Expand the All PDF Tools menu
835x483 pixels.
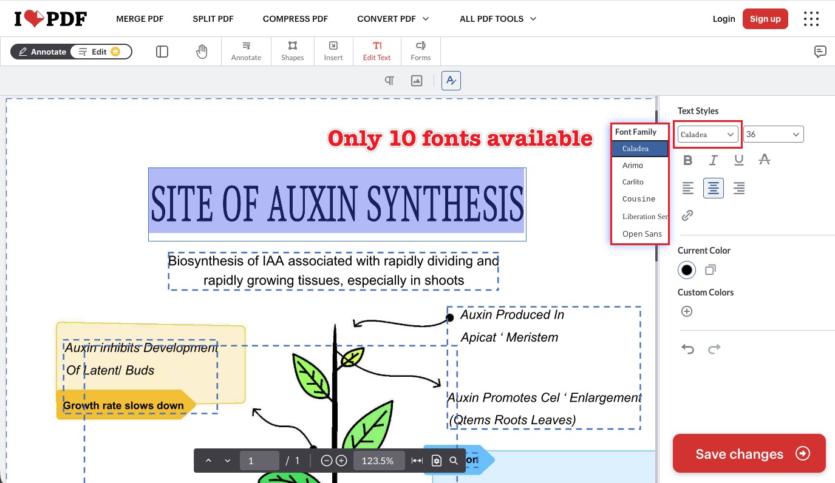pyautogui.click(x=498, y=19)
